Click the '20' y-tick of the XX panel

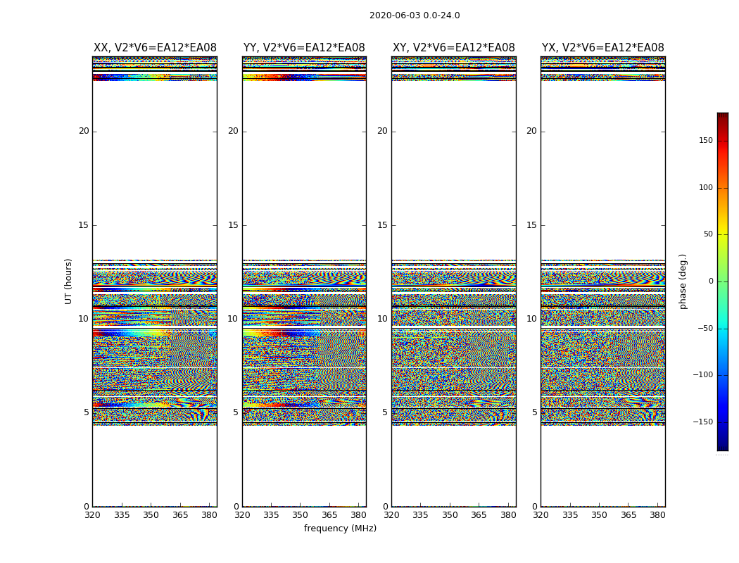84,131
